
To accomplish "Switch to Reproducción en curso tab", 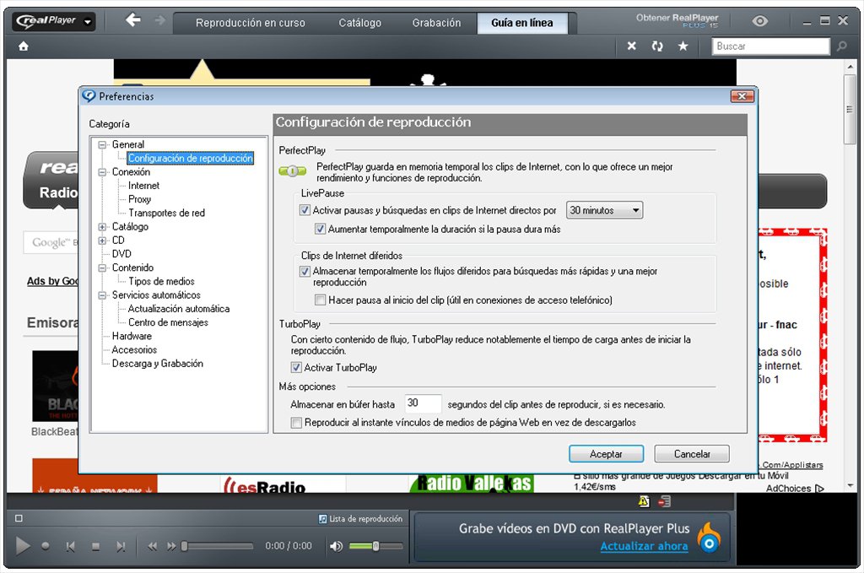I will 250,23.
